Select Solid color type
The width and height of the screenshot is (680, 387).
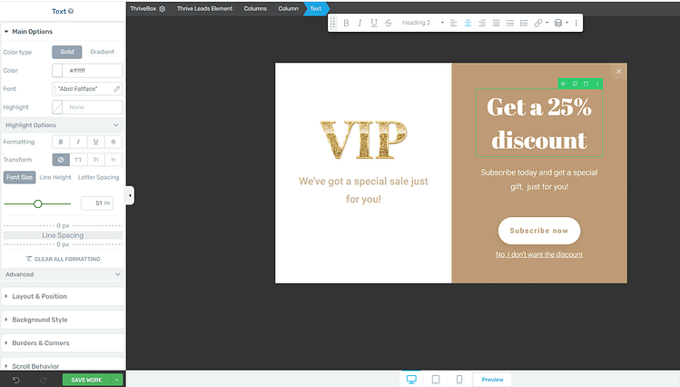pos(67,52)
